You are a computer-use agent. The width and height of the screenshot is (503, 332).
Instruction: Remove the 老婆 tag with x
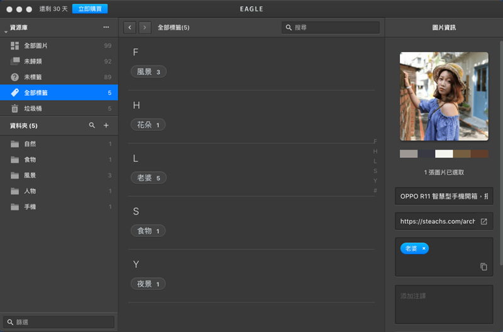click(424, 248)
